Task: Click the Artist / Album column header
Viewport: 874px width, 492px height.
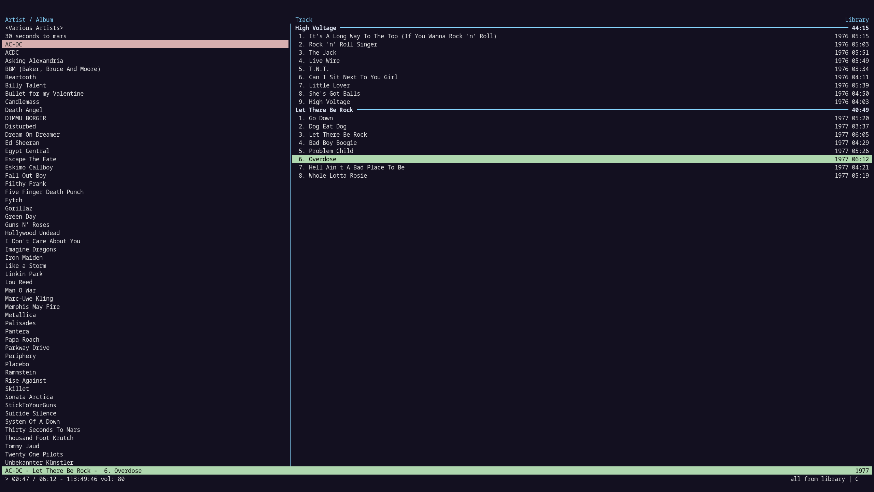Action: tap(29, 20)
